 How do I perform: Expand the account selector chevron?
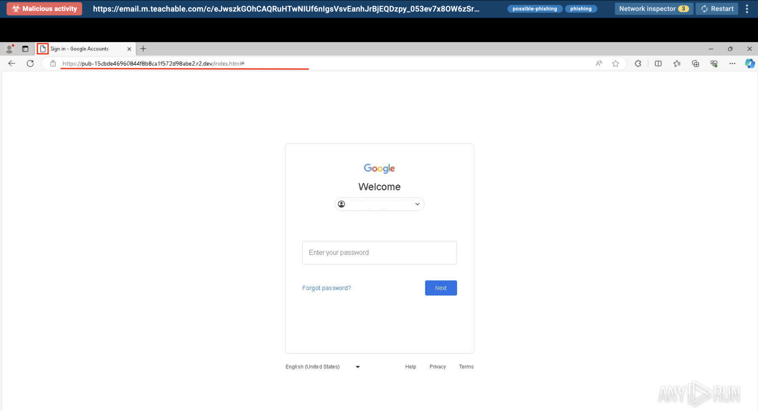tap(417, 204)
